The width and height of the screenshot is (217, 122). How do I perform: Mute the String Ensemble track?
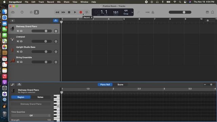(x=18, y=62)
